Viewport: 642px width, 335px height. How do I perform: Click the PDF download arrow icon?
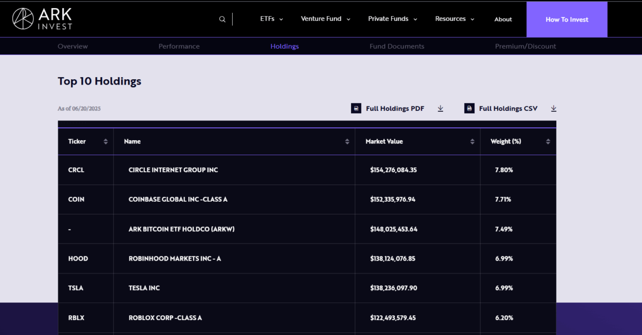tap(440, 108)
